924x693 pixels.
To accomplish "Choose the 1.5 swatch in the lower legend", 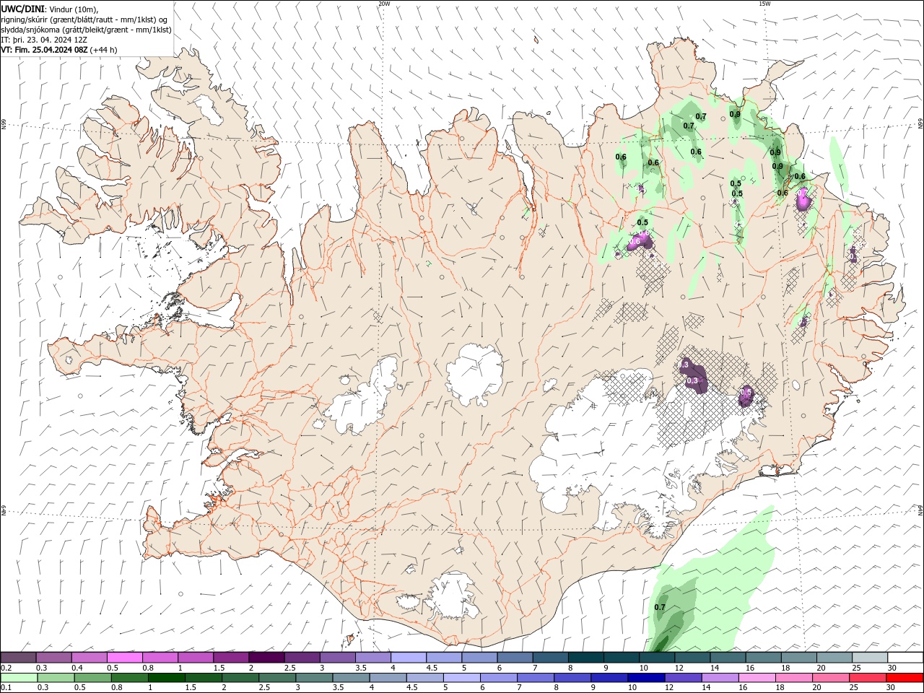I will click(x=204, y=678).
